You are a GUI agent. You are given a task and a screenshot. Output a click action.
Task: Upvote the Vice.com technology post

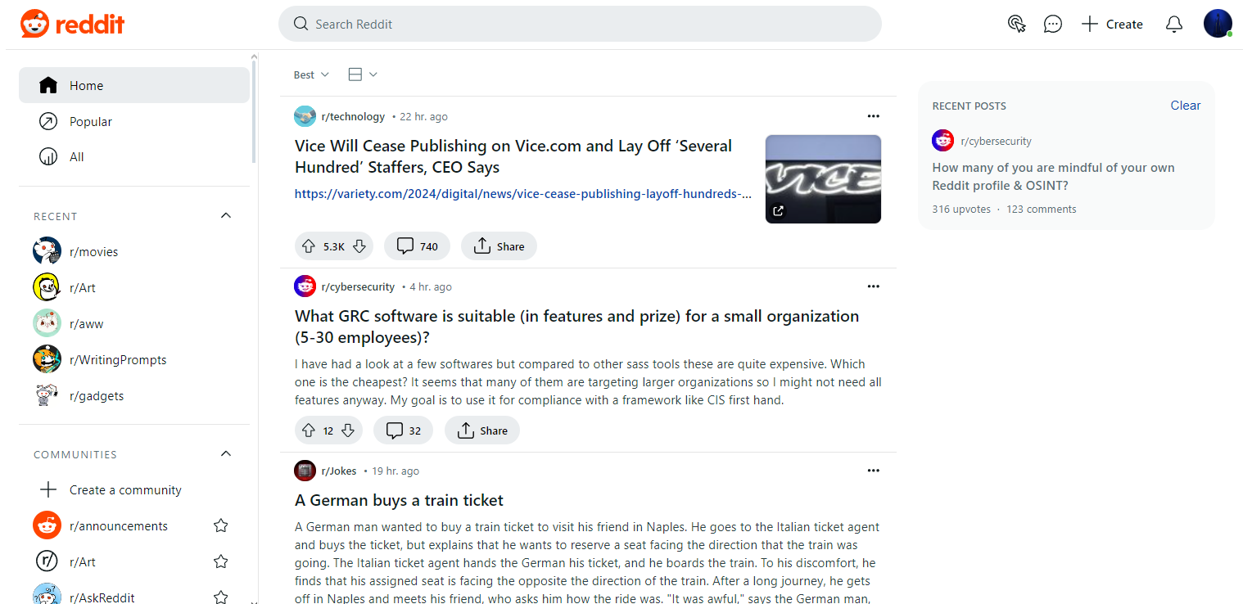(x=309, y=246)
